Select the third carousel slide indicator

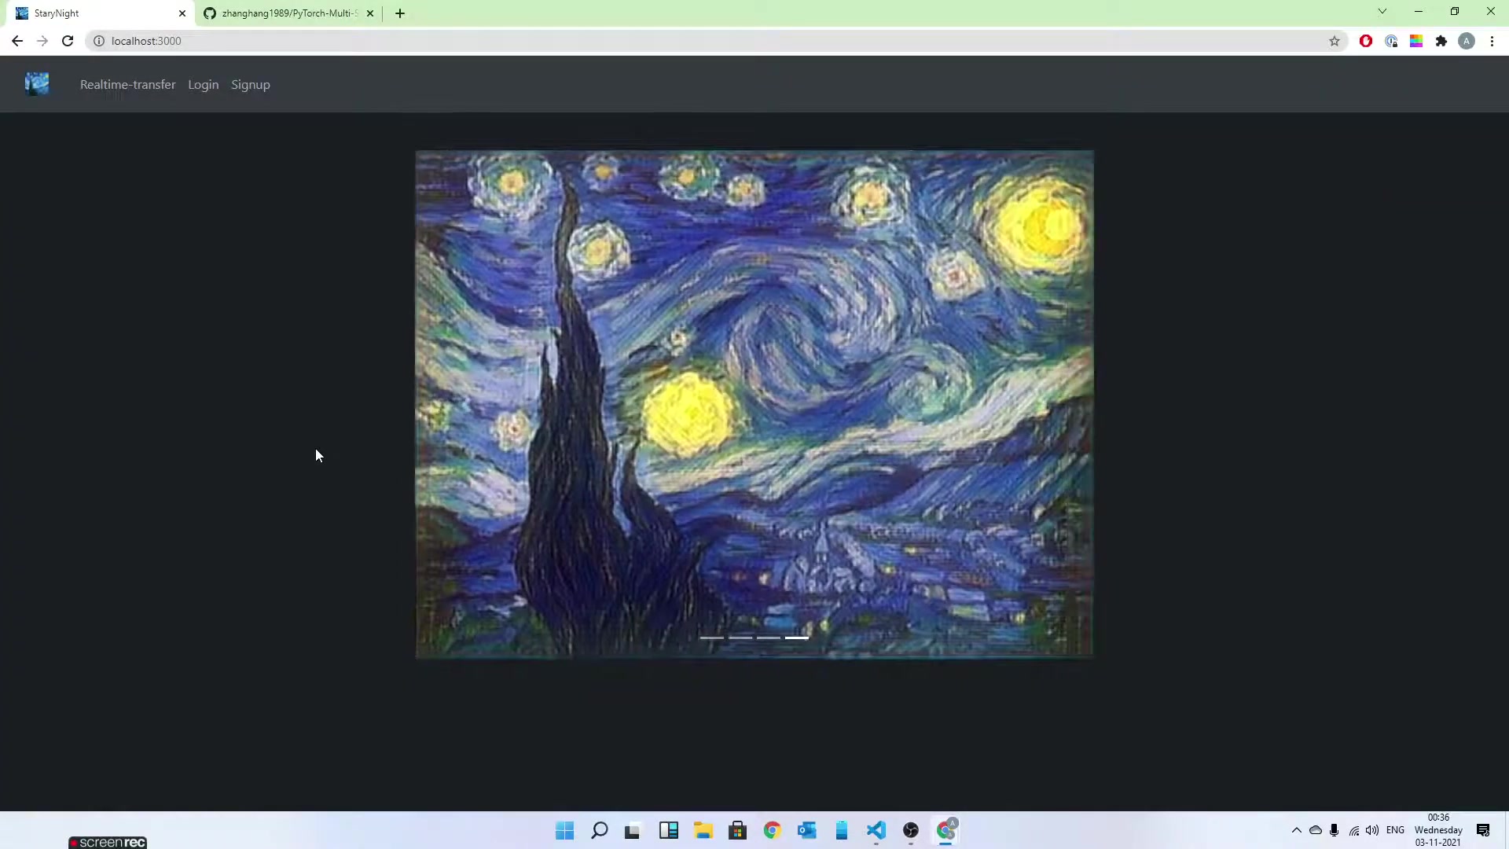[769, 638]
